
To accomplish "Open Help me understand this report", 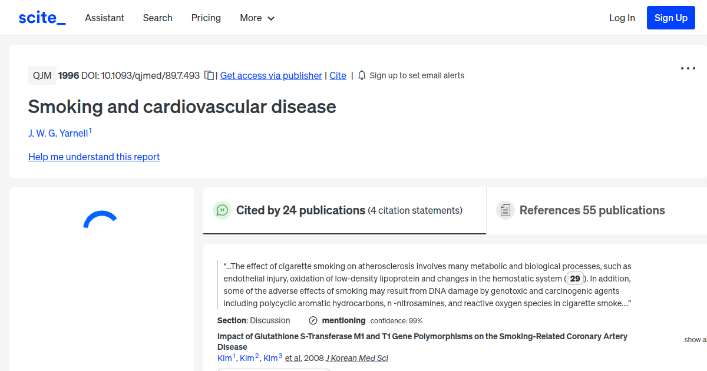I will click(94, 157).
